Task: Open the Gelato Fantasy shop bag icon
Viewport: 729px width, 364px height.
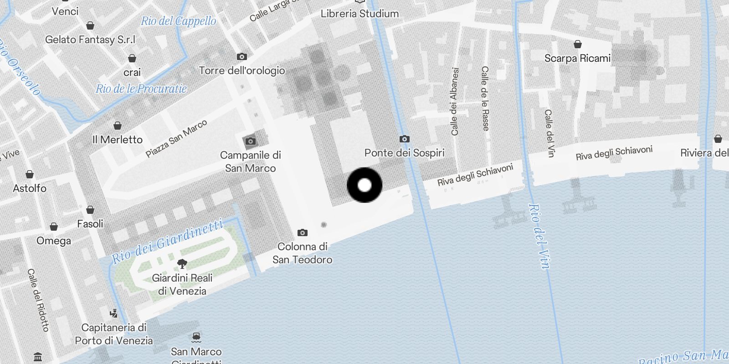Action: 90,25
